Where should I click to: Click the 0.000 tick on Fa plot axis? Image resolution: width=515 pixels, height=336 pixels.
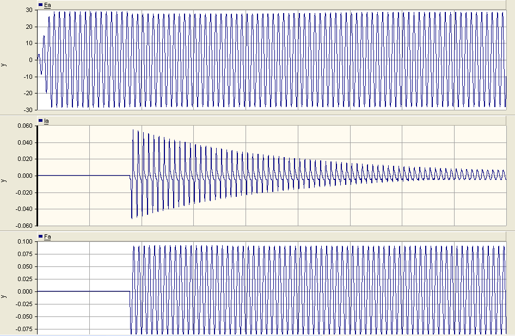[x=25, y=292]
